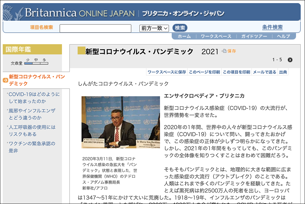Open section ワクチンの緊急承認の是非
305x204 pixels.
tap(32, 147)
